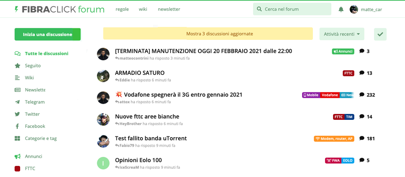Click attox ha risposto 6 minuti fa
This screenshot has height=177, width=405.
pos(143,102)
